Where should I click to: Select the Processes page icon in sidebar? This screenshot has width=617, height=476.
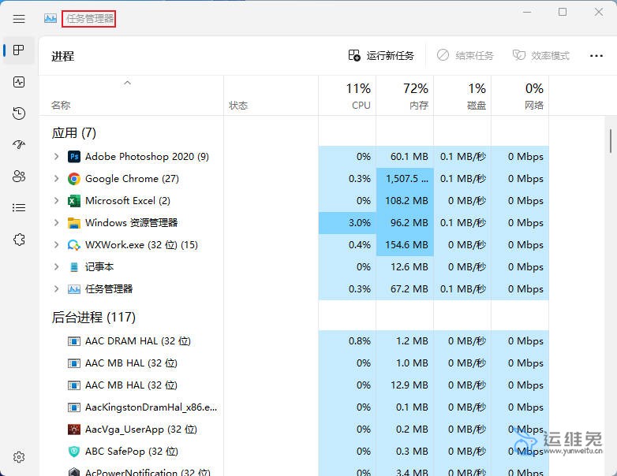(x=19, y=50)
